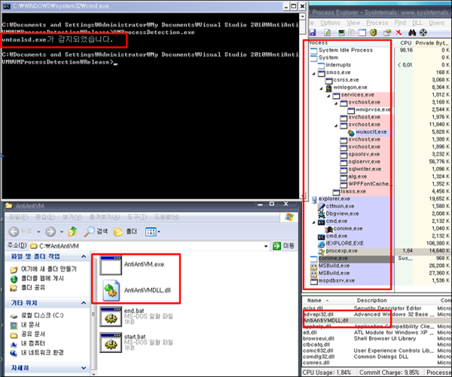Screen dimensions: 452x377
Task: Click the Folders (폴더) button in explorer toolbar
Action: [125, 231]
